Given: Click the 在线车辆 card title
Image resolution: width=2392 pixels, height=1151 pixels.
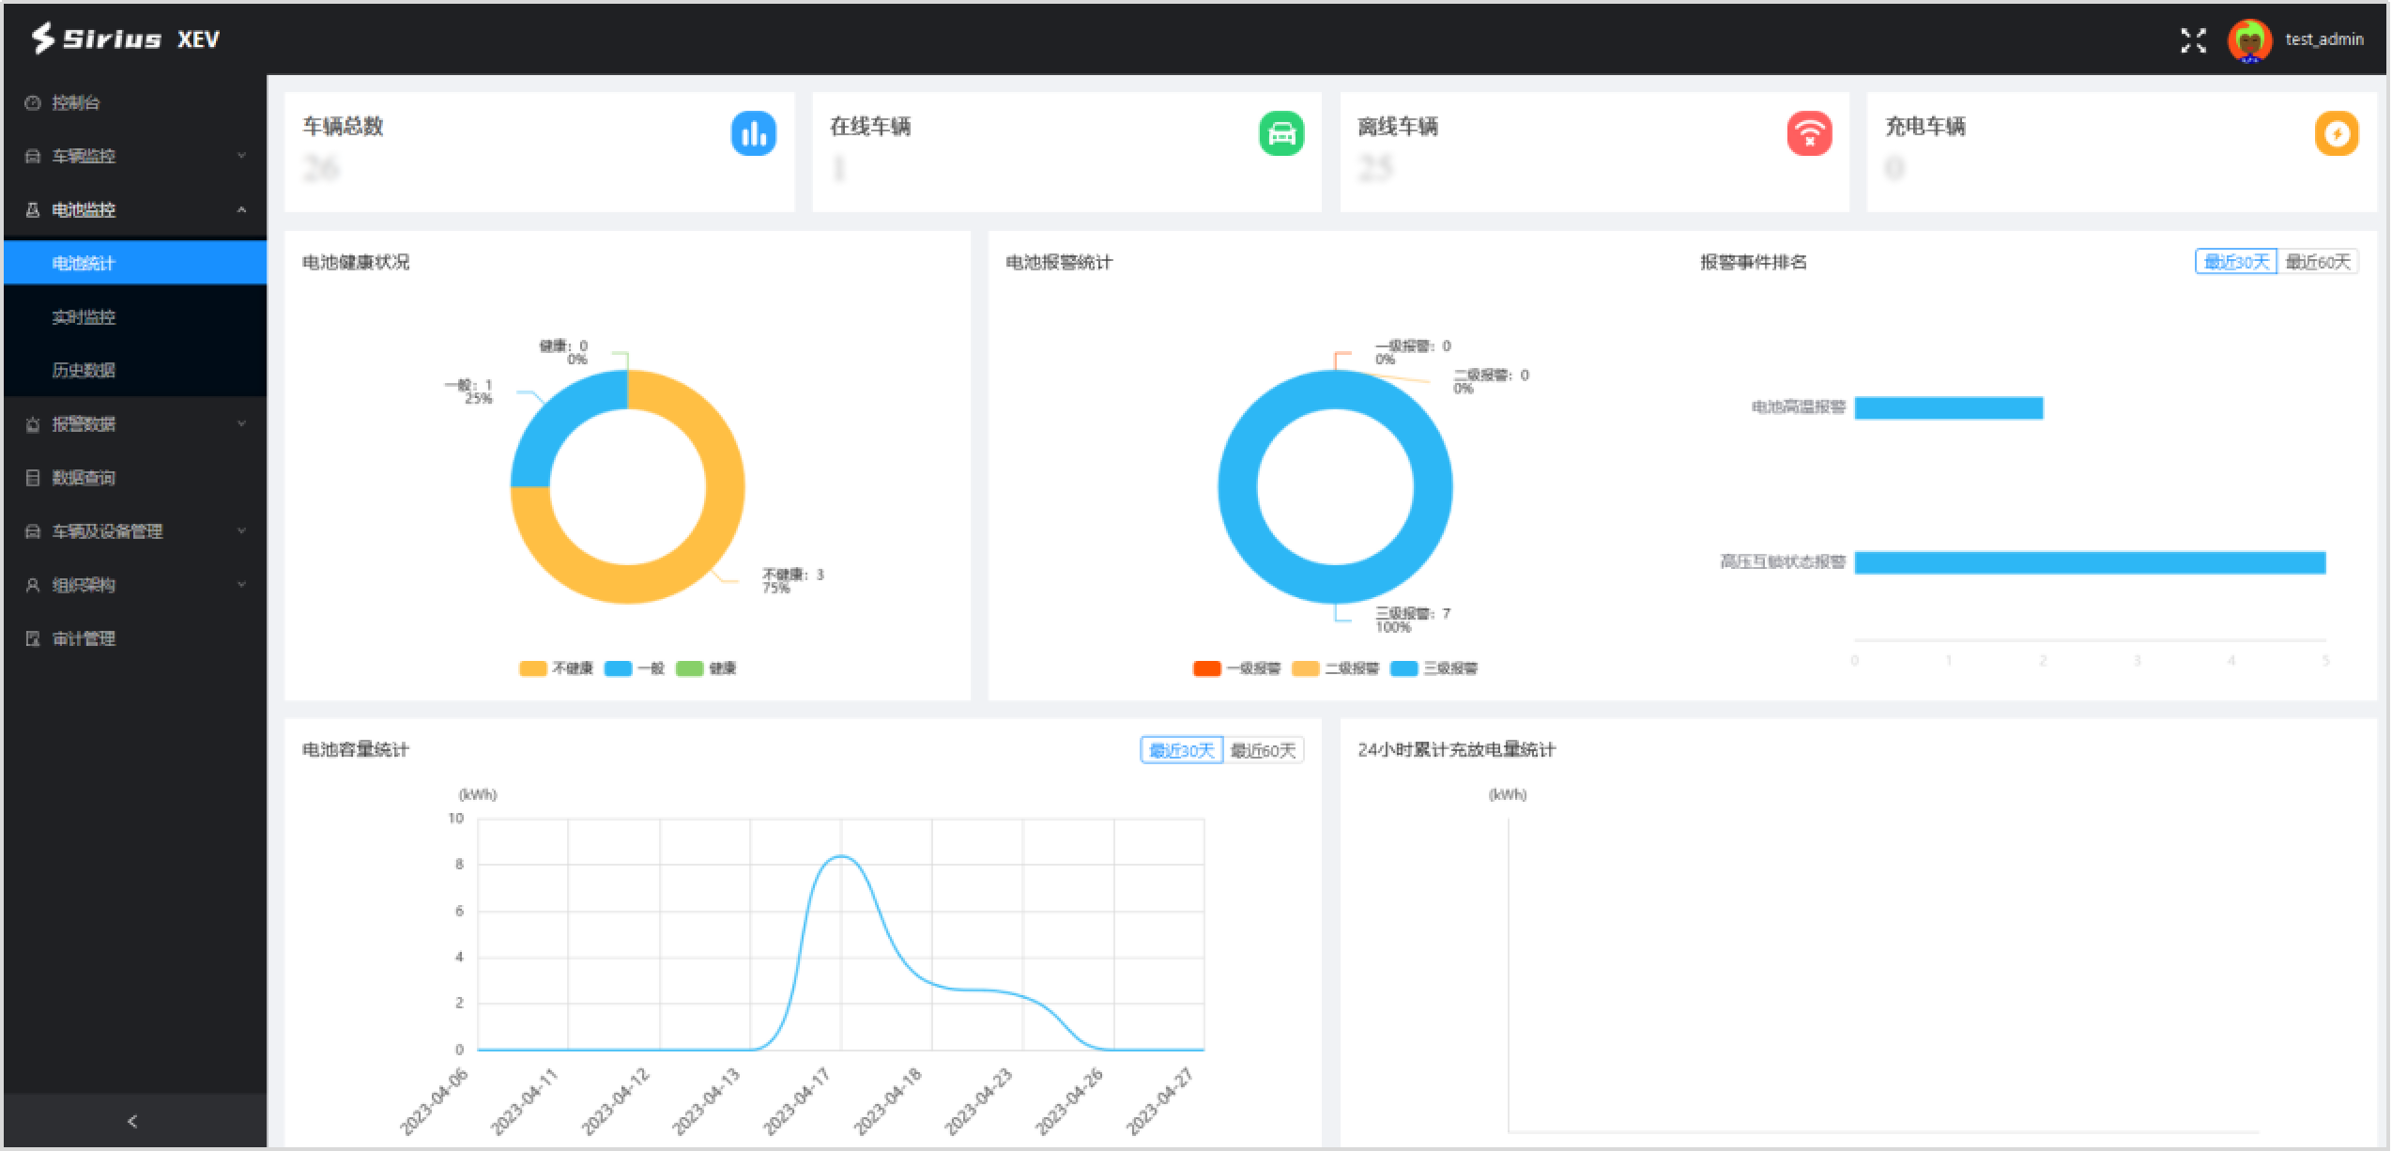Looking at the screenshot, I should [870, 126].
